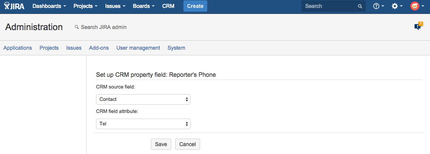
Task: Open the System admin tab
Action: click(176, 48)
